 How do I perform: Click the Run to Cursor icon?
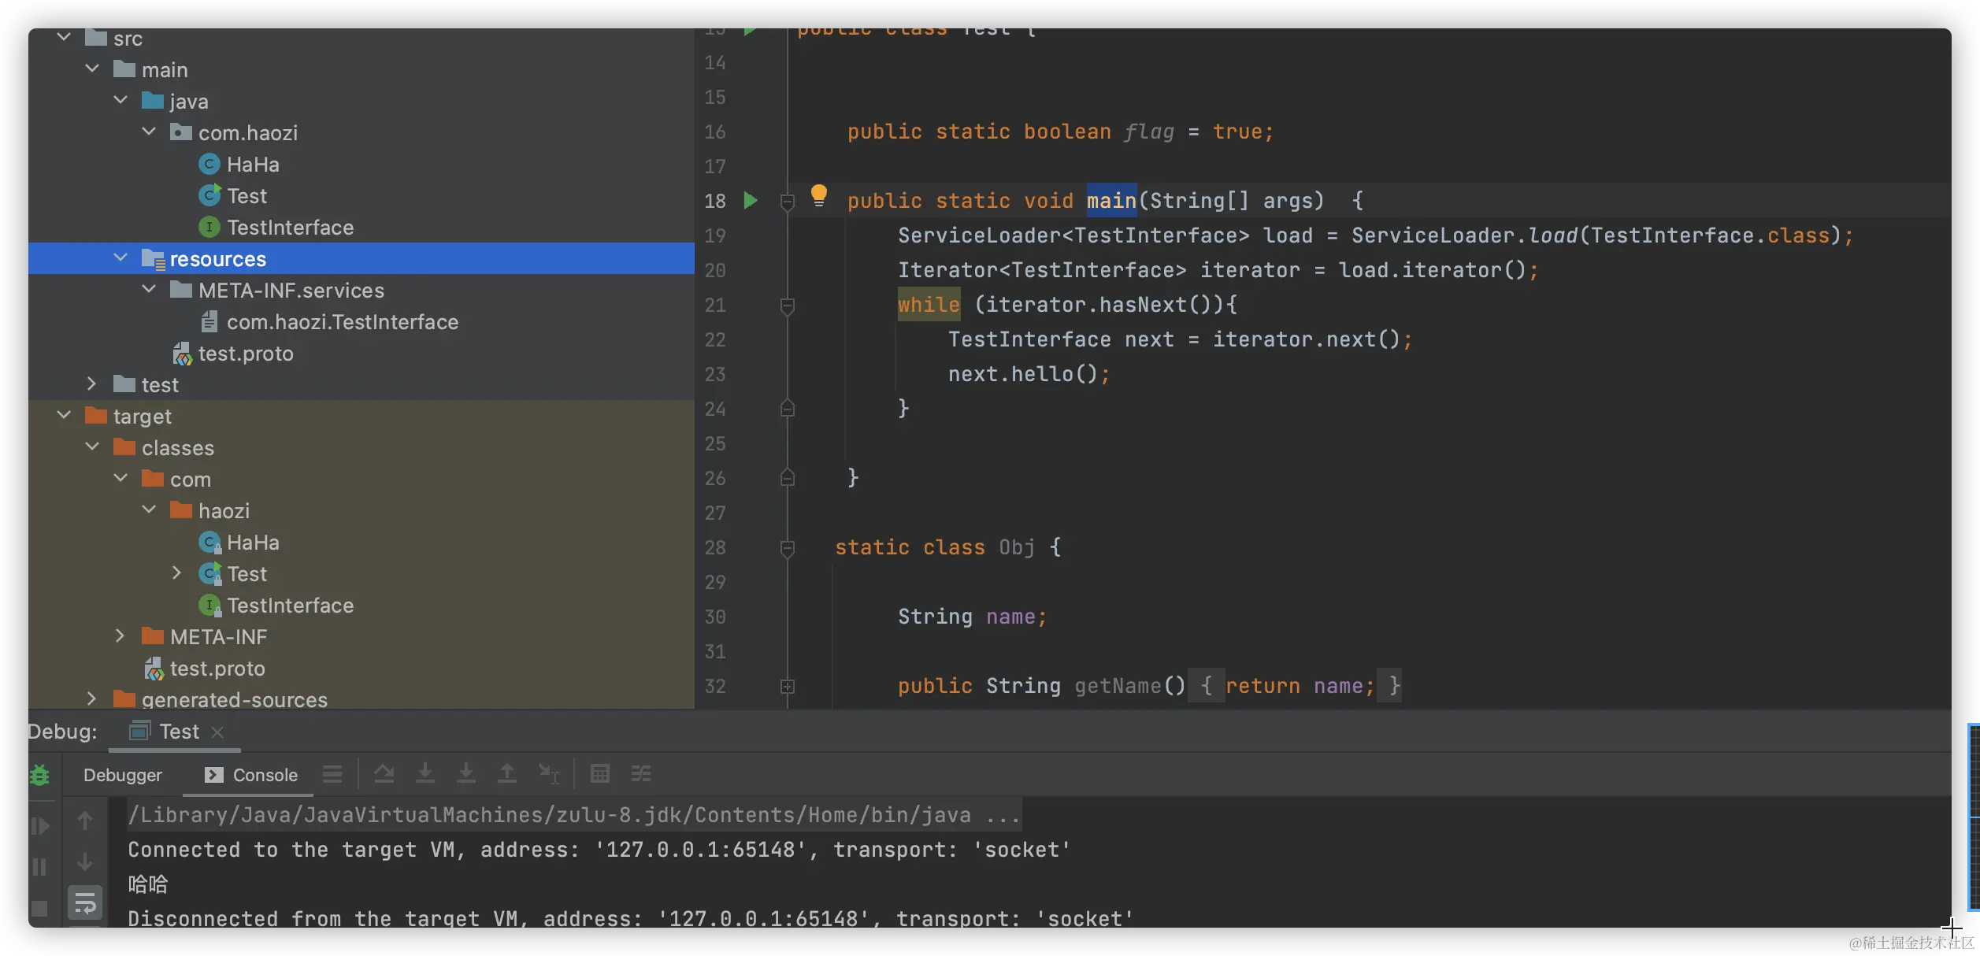[x=549, y=774]
